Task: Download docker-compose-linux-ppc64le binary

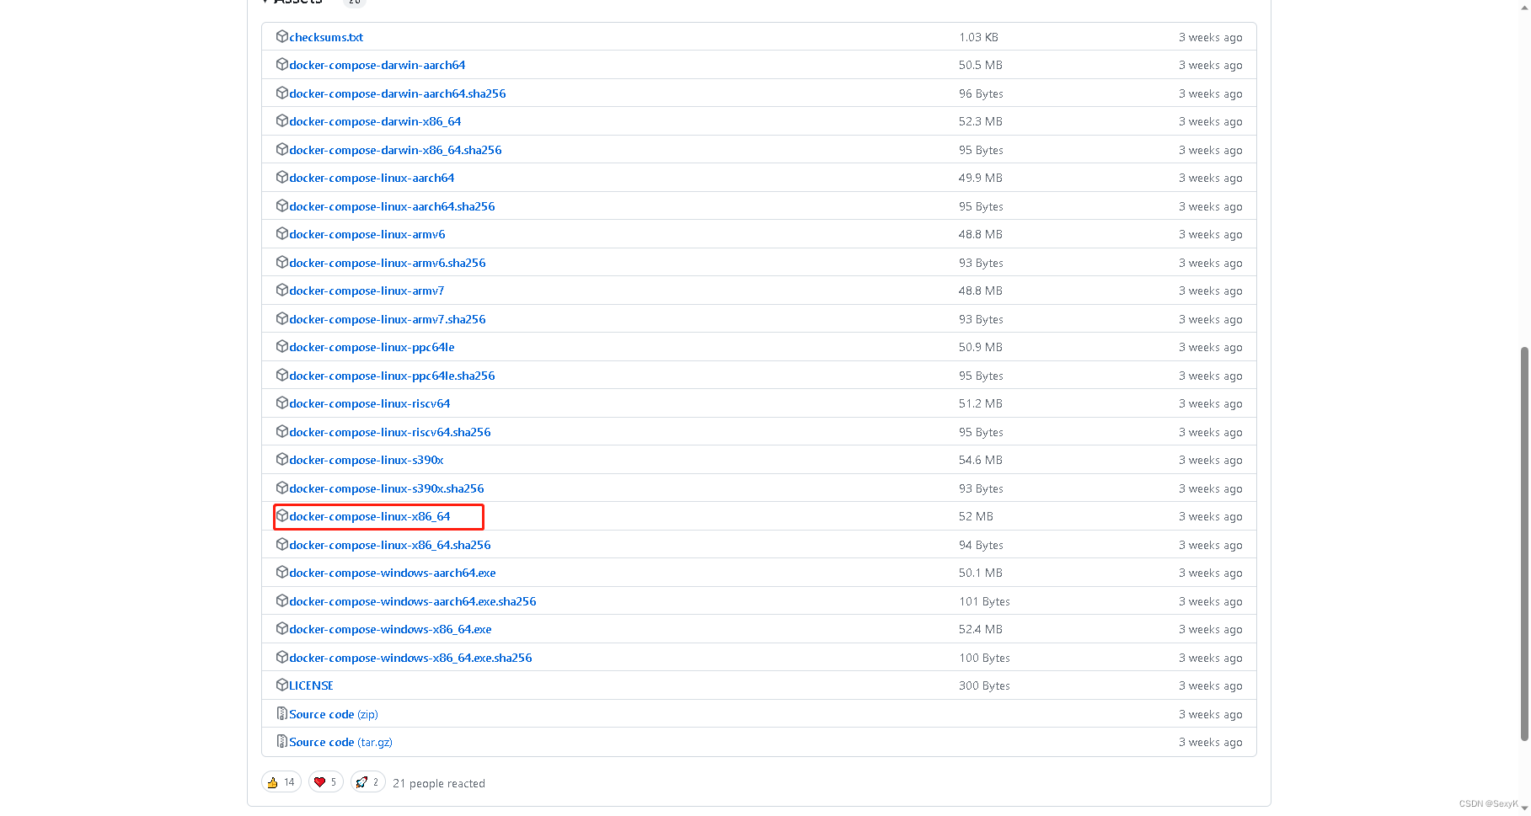Action: (x=372, y=347)
